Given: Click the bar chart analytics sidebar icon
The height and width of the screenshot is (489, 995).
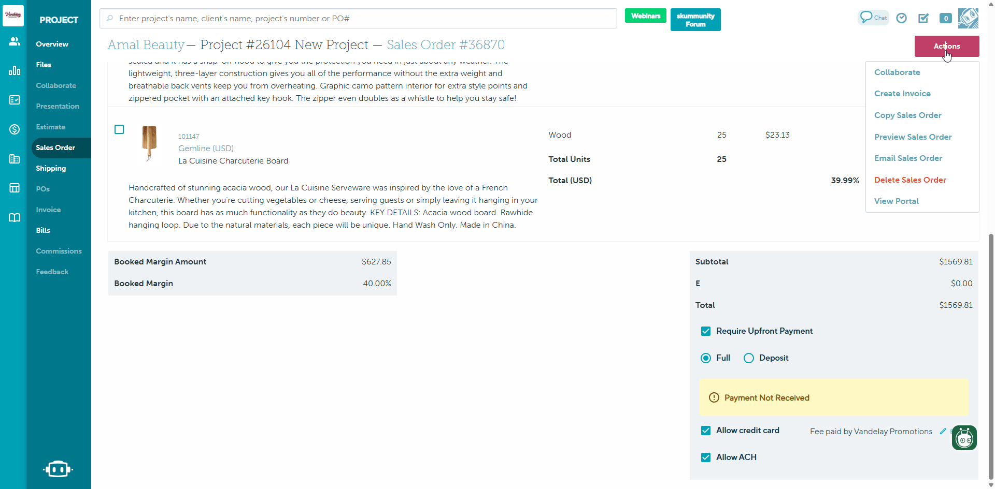Looking at the screenshot, I should (14, 70).
